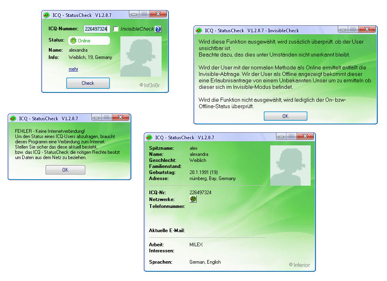Enable the InvisibleCheck checkbox
The height and width of the screenshot is (281, 387).
[116, 29]
